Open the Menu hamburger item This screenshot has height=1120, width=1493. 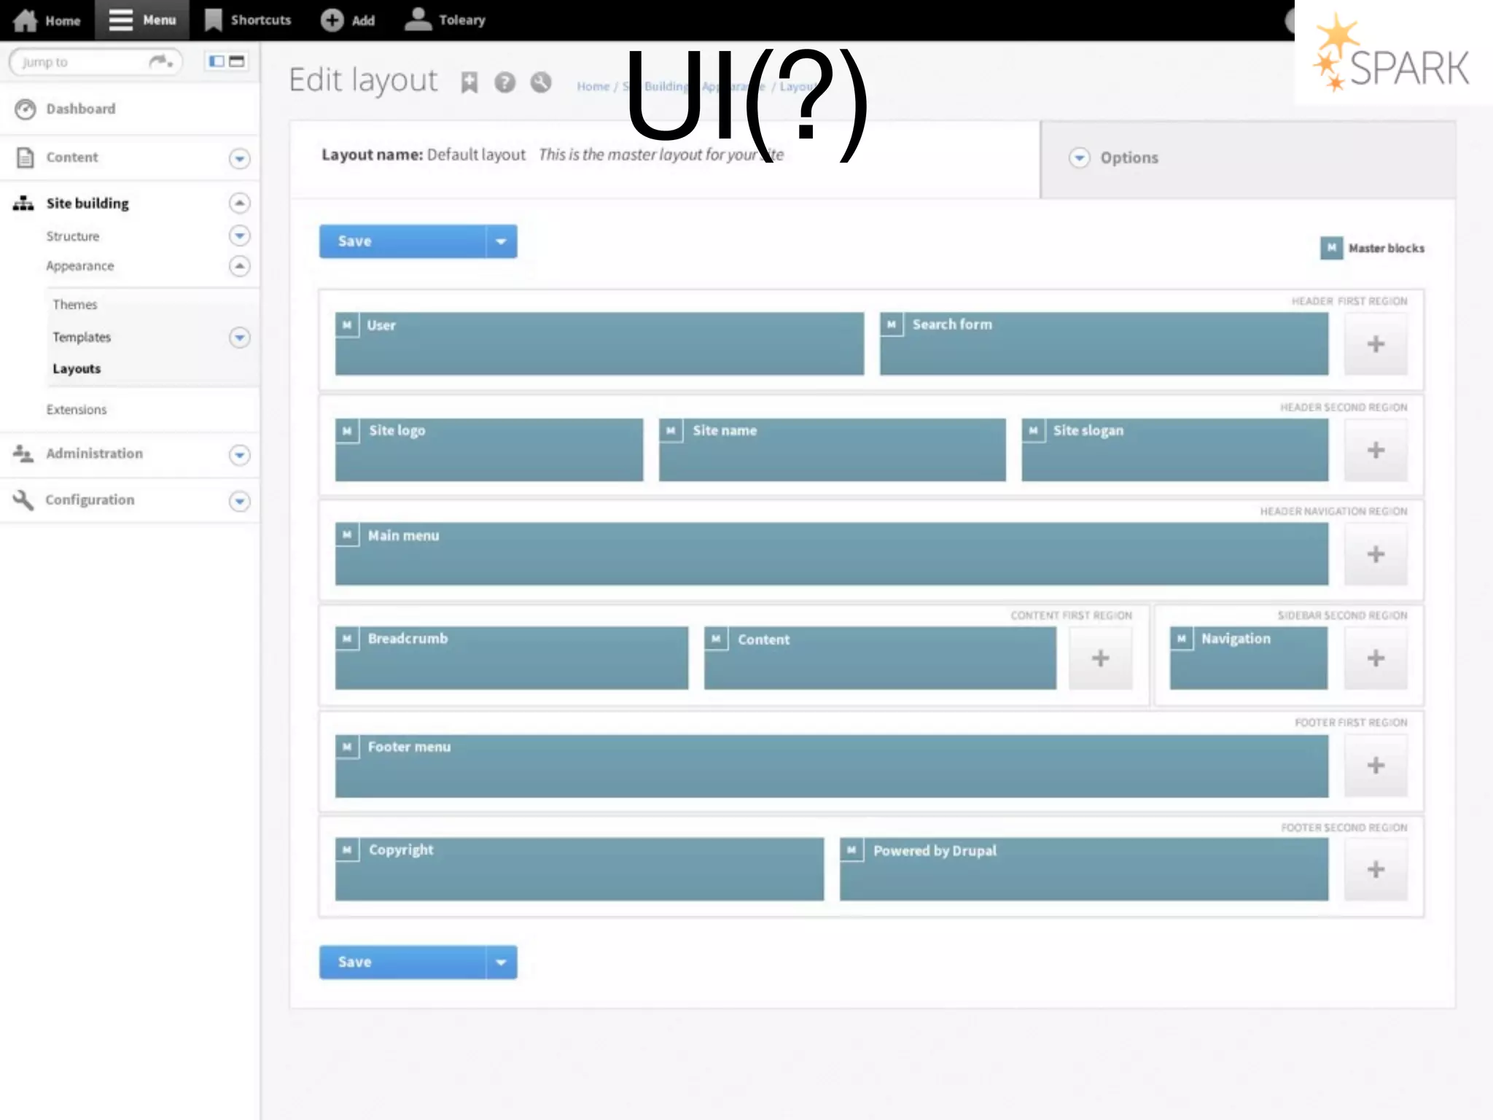143,20
